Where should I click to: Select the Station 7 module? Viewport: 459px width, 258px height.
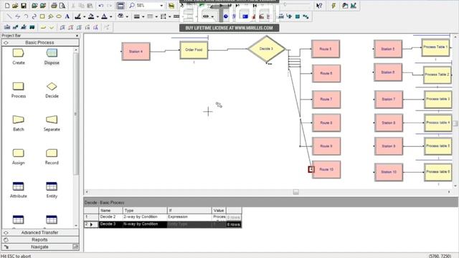tap(389, 100)
